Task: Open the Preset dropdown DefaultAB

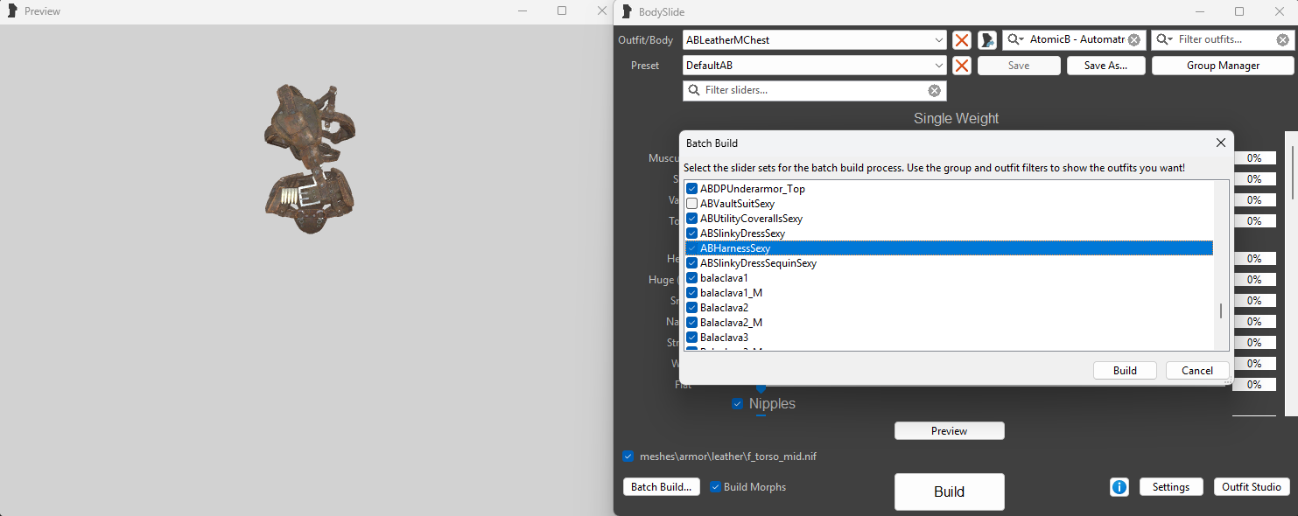Action: tap(814, 66)
